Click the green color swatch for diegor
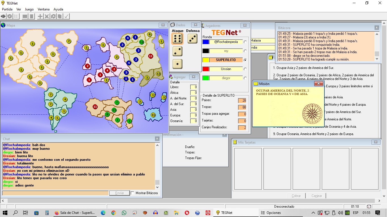 (x=206, y=78)
